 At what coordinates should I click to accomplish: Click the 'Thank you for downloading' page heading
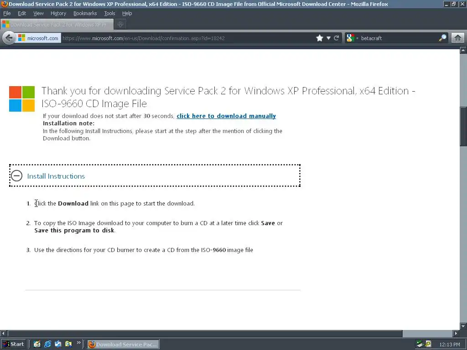[x=228, y=97]
